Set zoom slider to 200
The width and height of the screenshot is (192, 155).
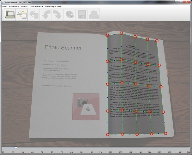[x=189, y=148]
